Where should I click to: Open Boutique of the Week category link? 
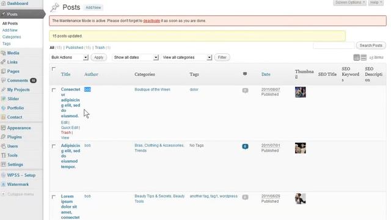152,90
